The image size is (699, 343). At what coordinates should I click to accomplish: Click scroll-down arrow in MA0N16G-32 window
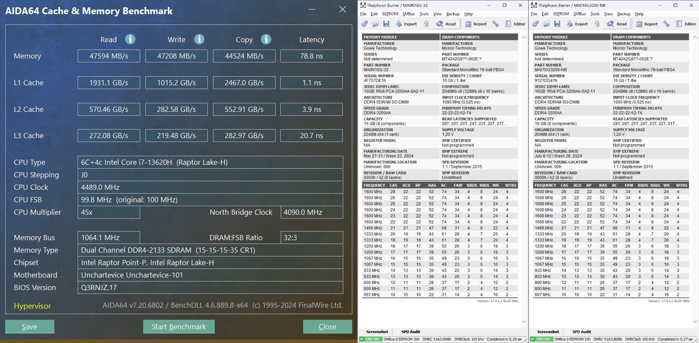524,321
